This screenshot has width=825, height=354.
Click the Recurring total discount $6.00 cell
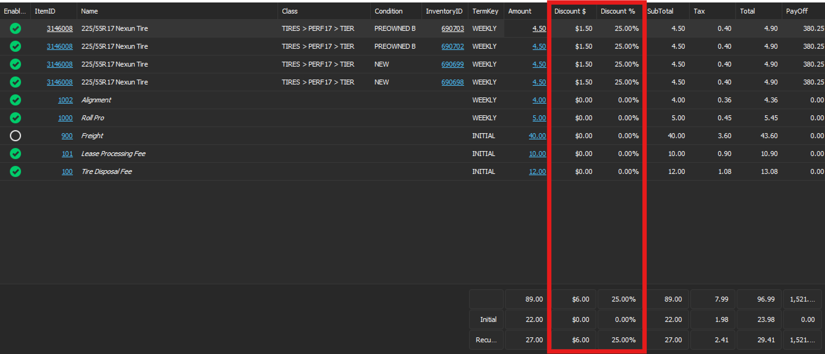(x=574, y=340)
